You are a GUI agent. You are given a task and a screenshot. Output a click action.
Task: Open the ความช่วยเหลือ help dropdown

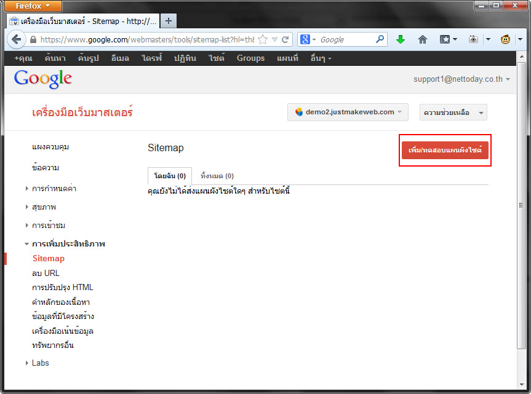(453, 112)
